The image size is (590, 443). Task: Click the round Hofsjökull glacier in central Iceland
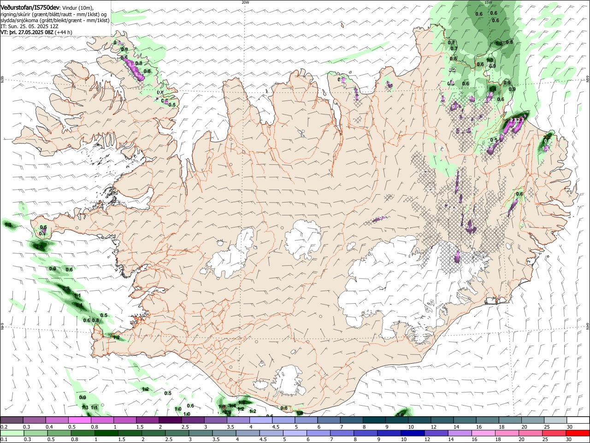[303, 239]
